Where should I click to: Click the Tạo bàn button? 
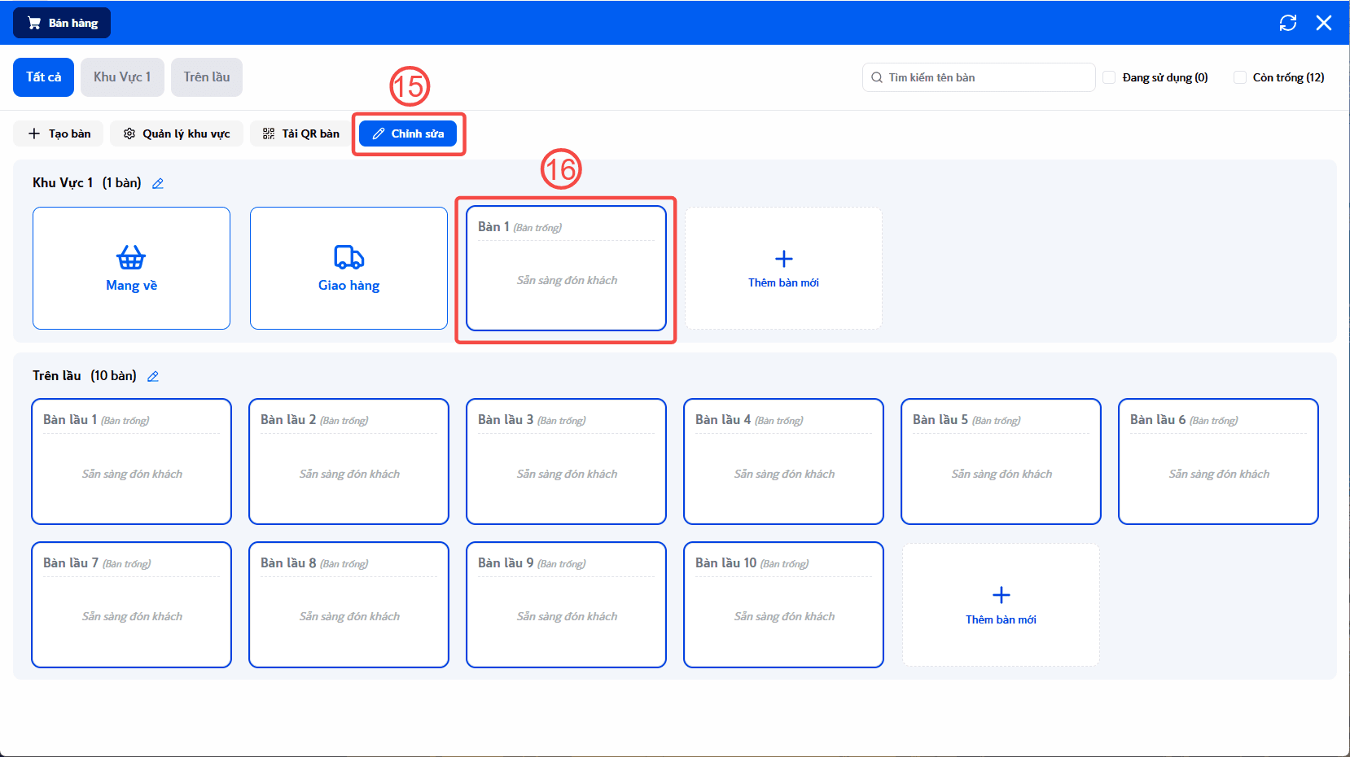[x=59, y=133]
